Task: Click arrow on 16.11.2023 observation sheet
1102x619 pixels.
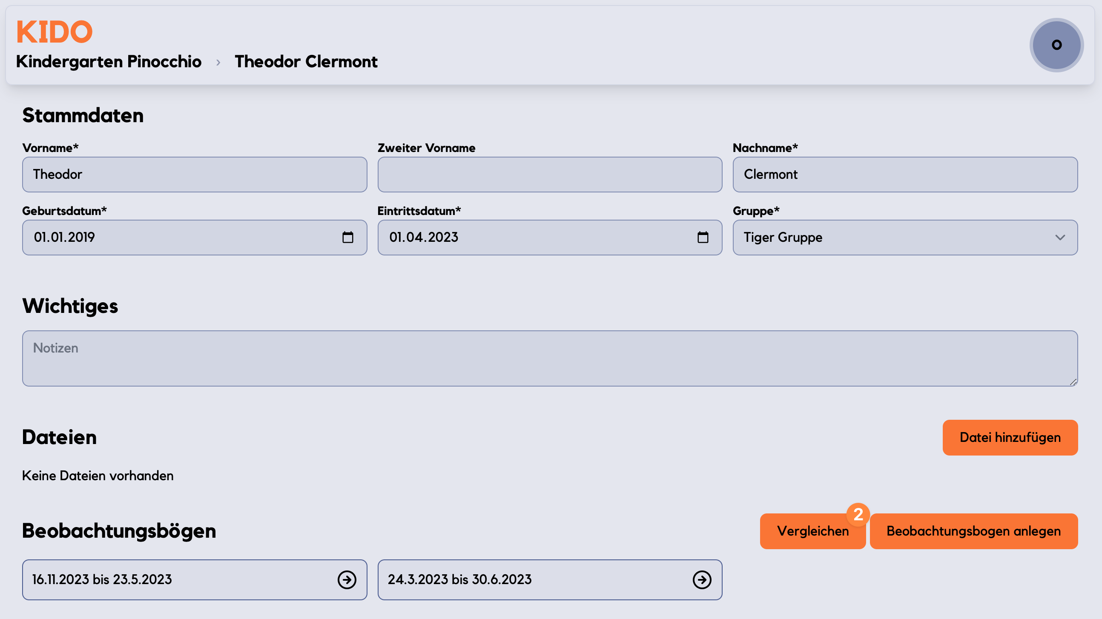Action: 347,580
